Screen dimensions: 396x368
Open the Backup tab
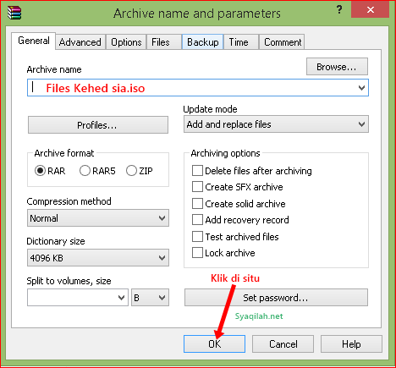coord(203,42)
